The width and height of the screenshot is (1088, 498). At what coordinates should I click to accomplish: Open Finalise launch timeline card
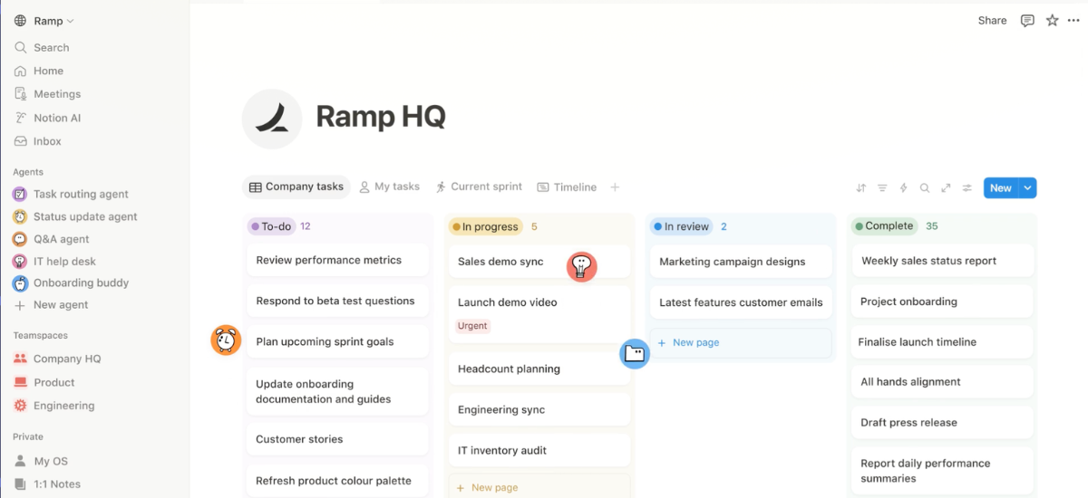coord(942,342)
